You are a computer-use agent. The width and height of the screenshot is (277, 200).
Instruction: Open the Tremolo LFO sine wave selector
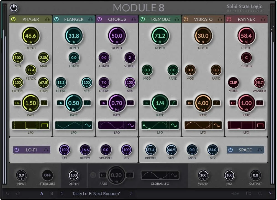click(174, 125)
